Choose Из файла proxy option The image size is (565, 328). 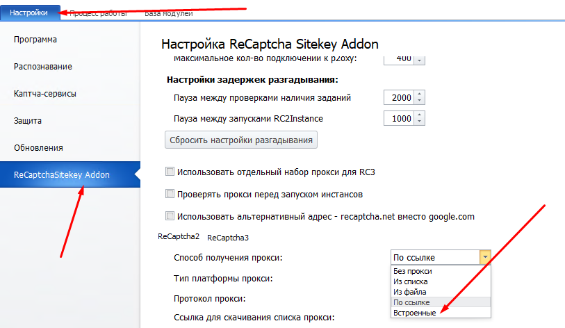441,292
